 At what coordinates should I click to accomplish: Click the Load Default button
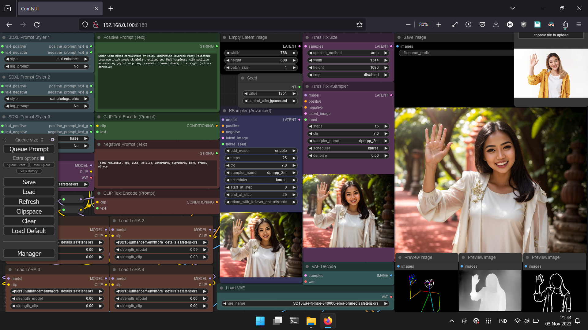[x=29, y=231]
